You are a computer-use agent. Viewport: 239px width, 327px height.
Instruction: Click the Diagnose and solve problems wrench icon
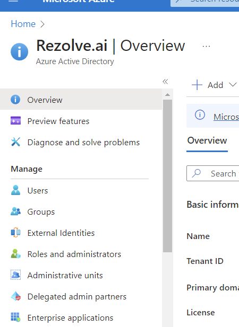click(x=16, y=142)
